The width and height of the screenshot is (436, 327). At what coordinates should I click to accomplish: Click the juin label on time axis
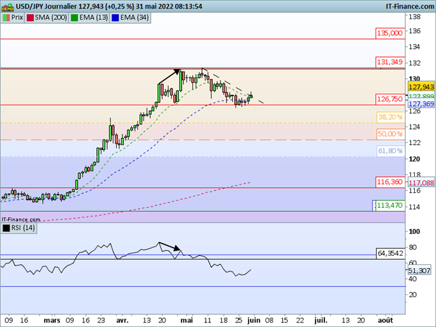(254, 321)
